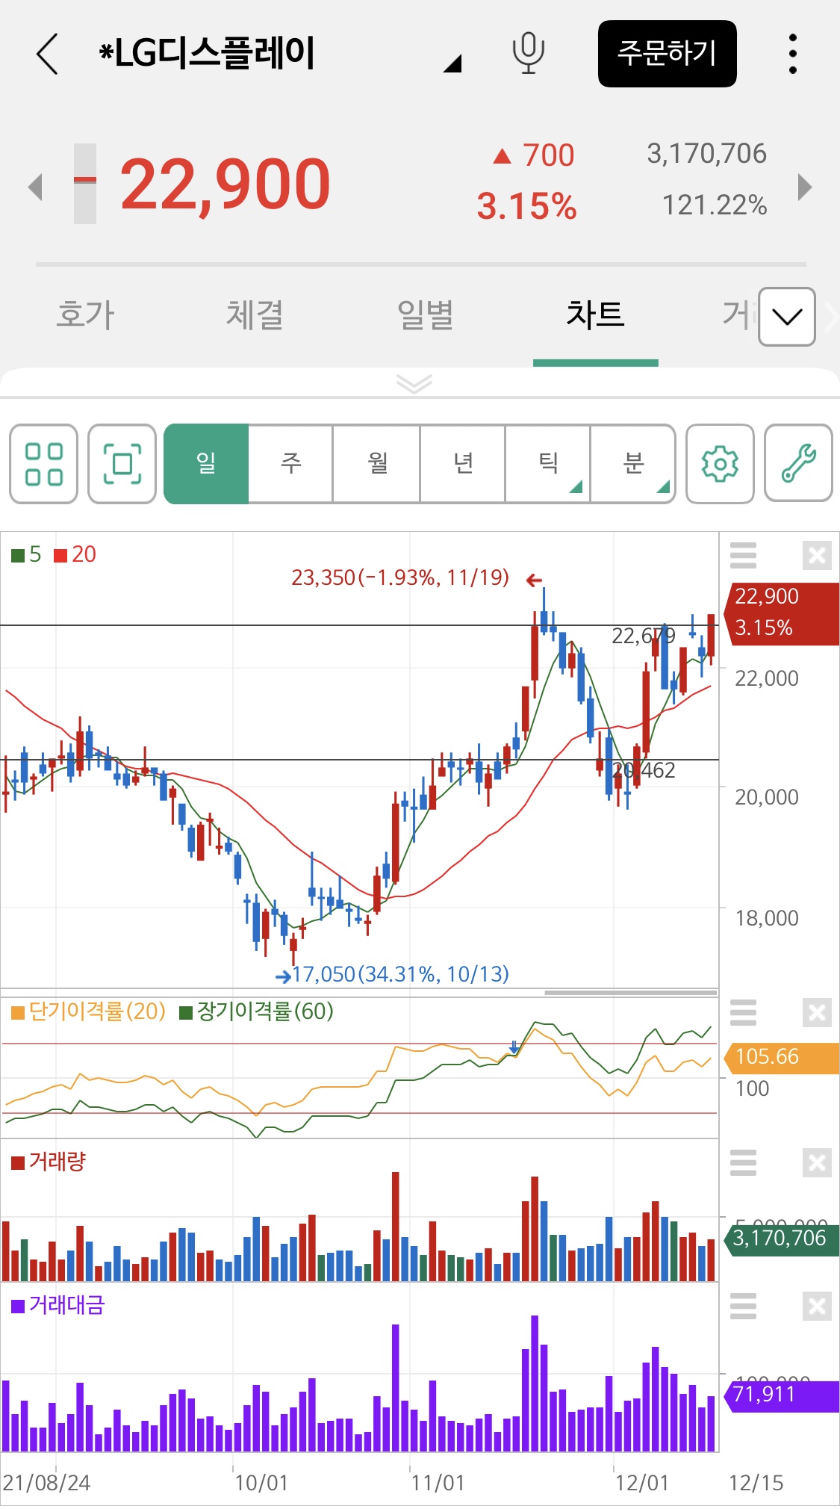This screenshot has width=840, height=1509.
Task: Close the price chart panel
Action: coord(817,556)
